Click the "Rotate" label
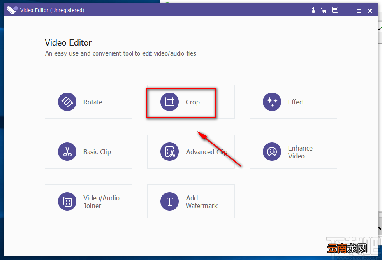Screen dimensions: 382x260 [x=93, y=102]
